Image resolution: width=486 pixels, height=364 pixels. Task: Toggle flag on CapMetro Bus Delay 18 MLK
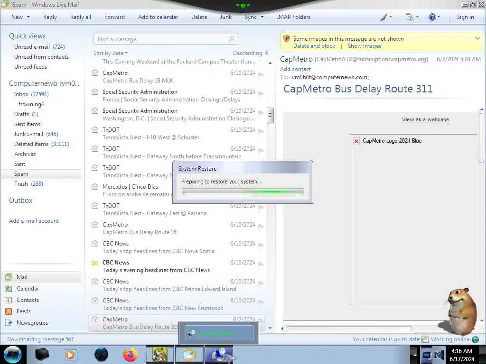[x=261, y=75]
